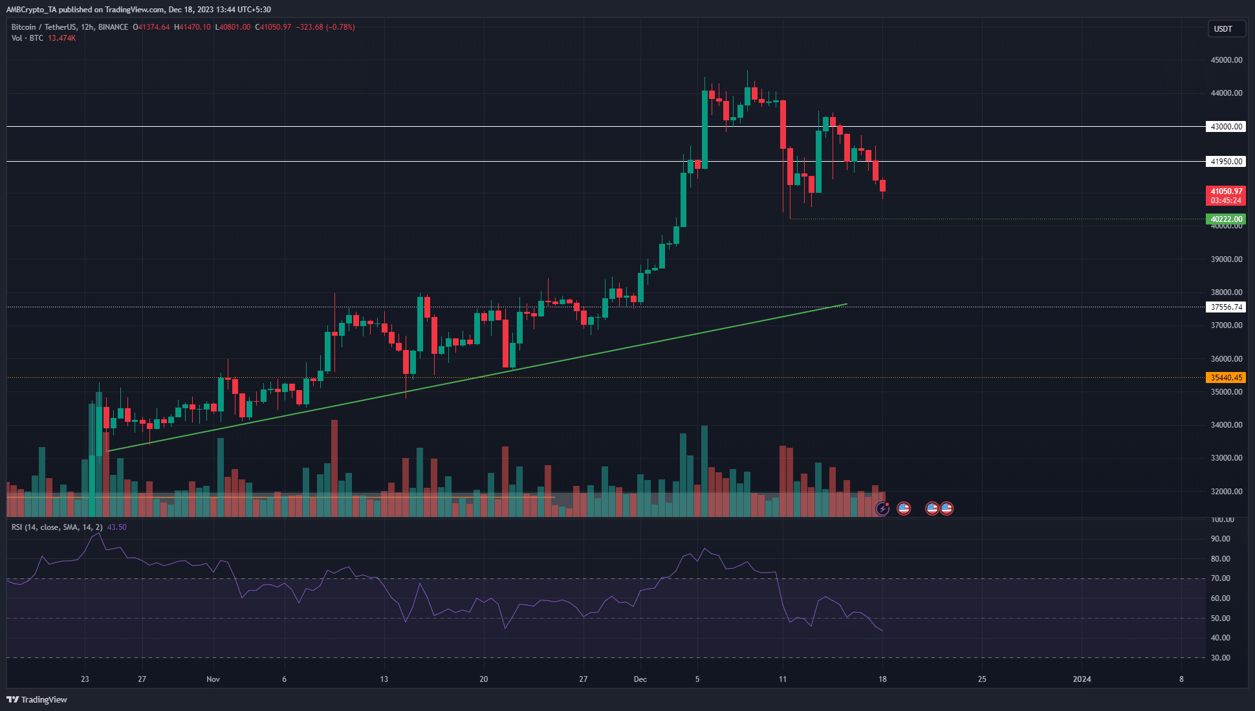
Task: Click the open value O41374.64
Action: pyautogui.click(x=151, y=27)
